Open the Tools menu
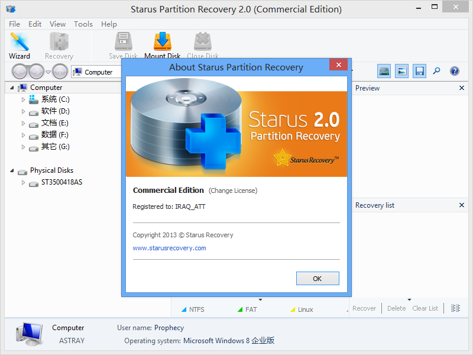Image resolution: width=473 pixels, height=355 pixels. point(83,24)
